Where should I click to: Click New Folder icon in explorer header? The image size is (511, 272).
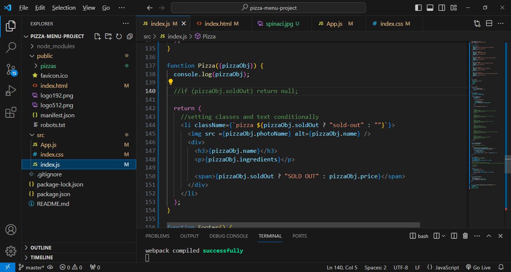coord(108,36)
